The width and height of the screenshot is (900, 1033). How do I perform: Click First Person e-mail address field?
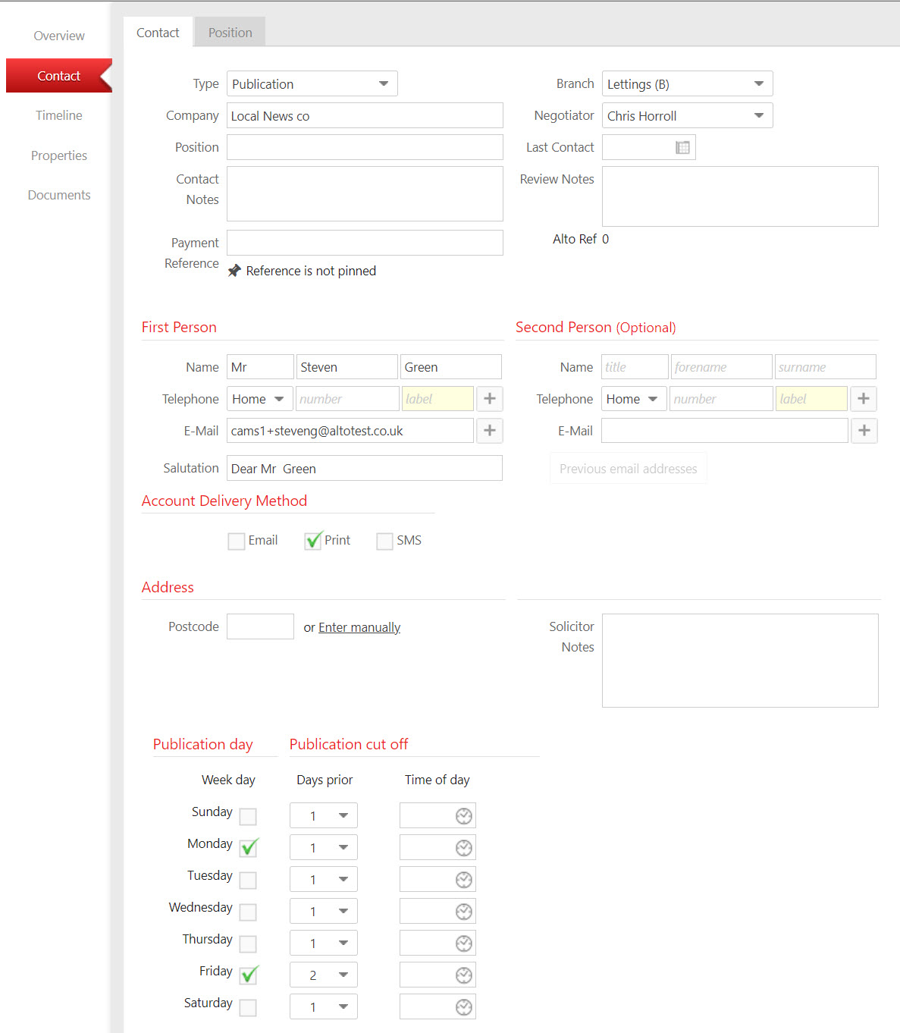(350, 431)
